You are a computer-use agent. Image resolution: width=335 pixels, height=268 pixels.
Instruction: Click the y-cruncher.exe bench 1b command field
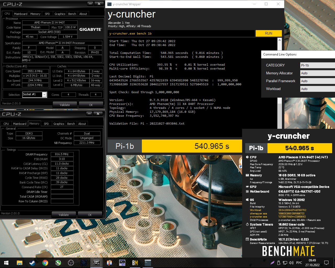click(x=181, y=33)
